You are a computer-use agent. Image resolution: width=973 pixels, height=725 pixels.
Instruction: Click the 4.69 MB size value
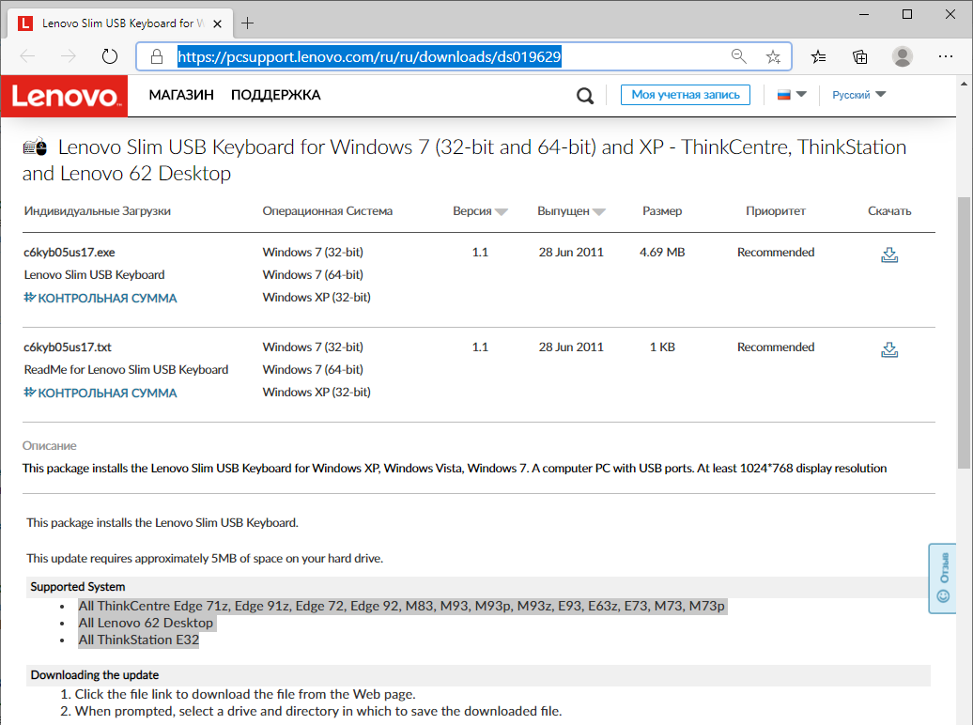click(662, 252)
